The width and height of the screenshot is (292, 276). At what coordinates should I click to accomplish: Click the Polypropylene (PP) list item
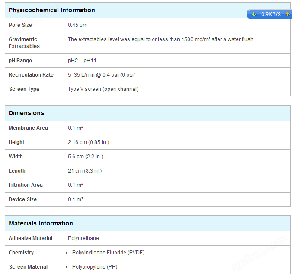(x=95, y=267)
